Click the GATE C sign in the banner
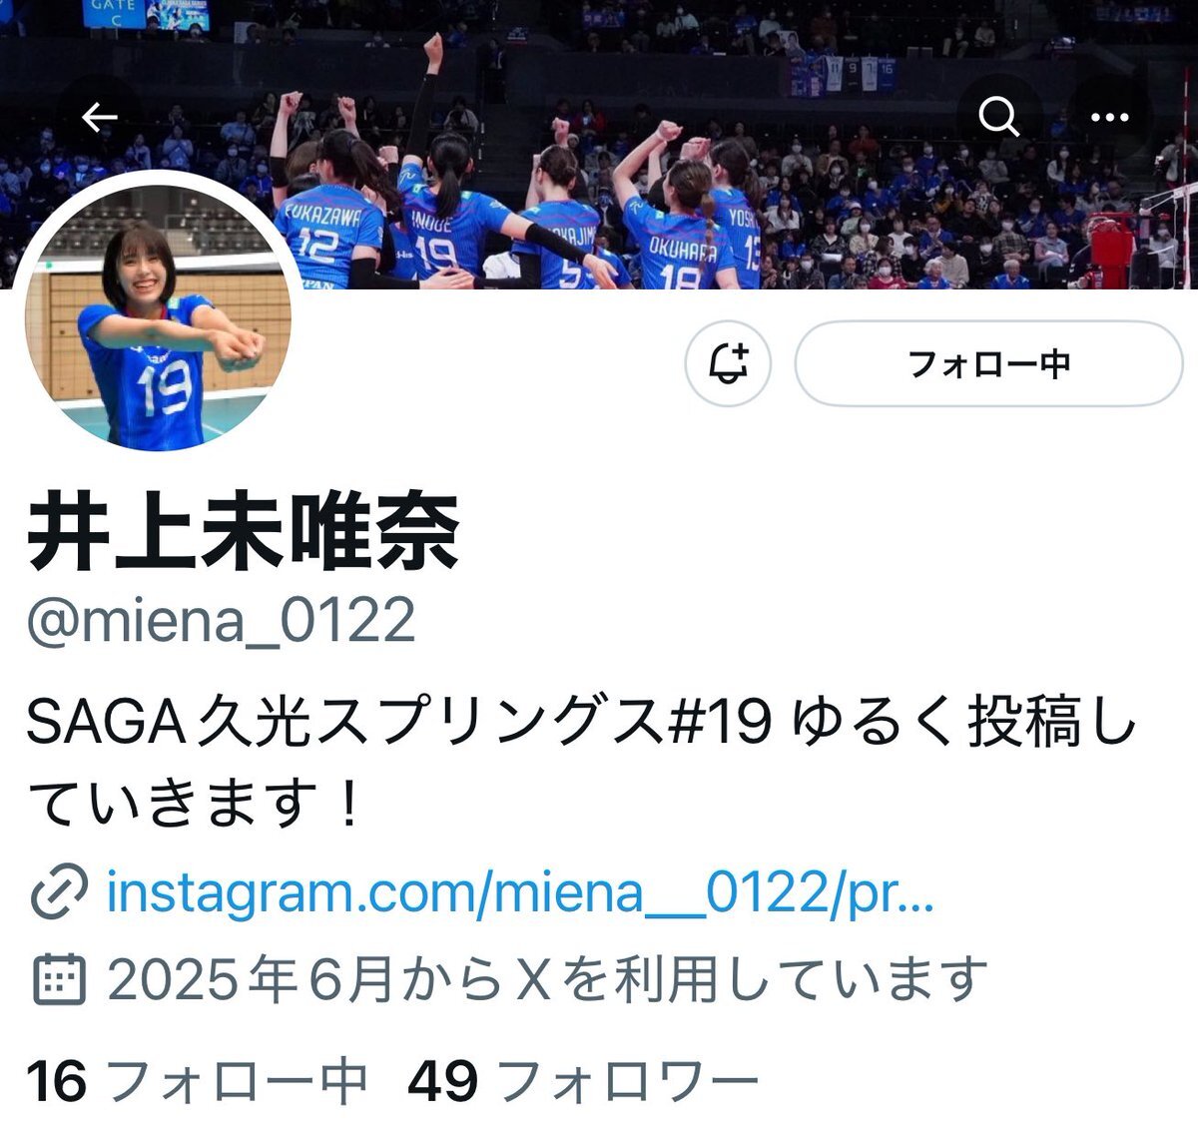The height and width of the screenshot is (1144, 1198). [112, 12]
